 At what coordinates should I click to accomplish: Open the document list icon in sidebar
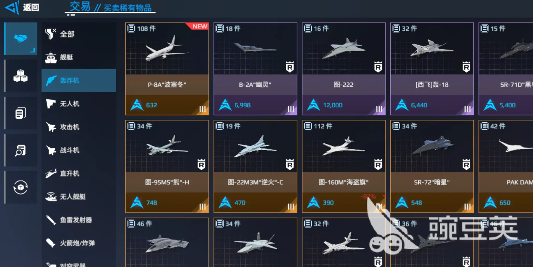tap(21, 113)
